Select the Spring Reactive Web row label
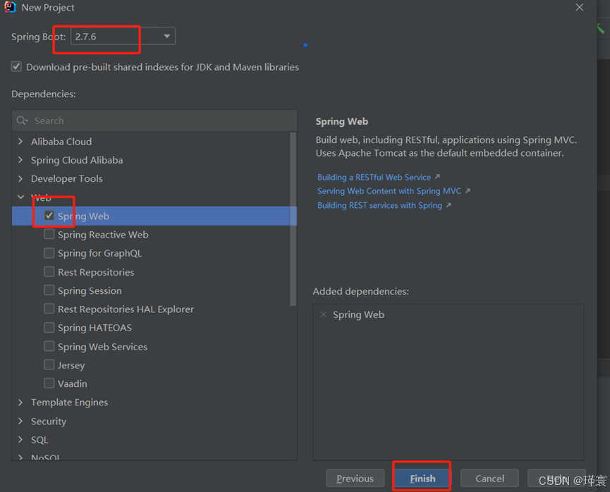The height and width of the screenshot is (492, 610). [x=103, y=235]
